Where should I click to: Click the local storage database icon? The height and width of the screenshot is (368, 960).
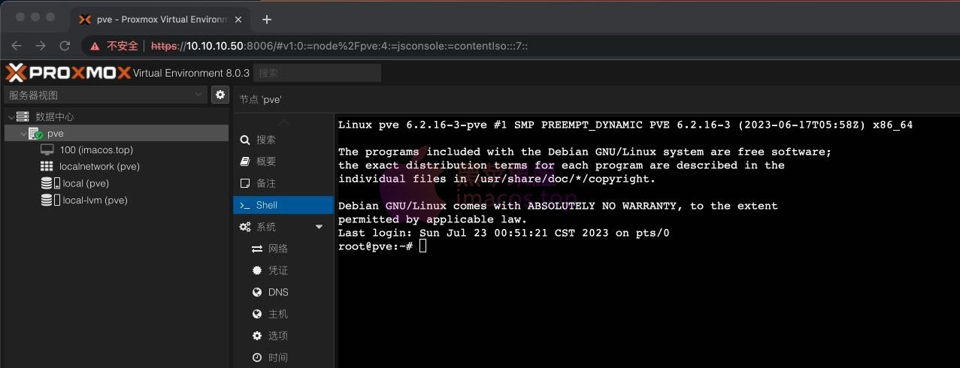pyautogui.click(x=47, y=183)
